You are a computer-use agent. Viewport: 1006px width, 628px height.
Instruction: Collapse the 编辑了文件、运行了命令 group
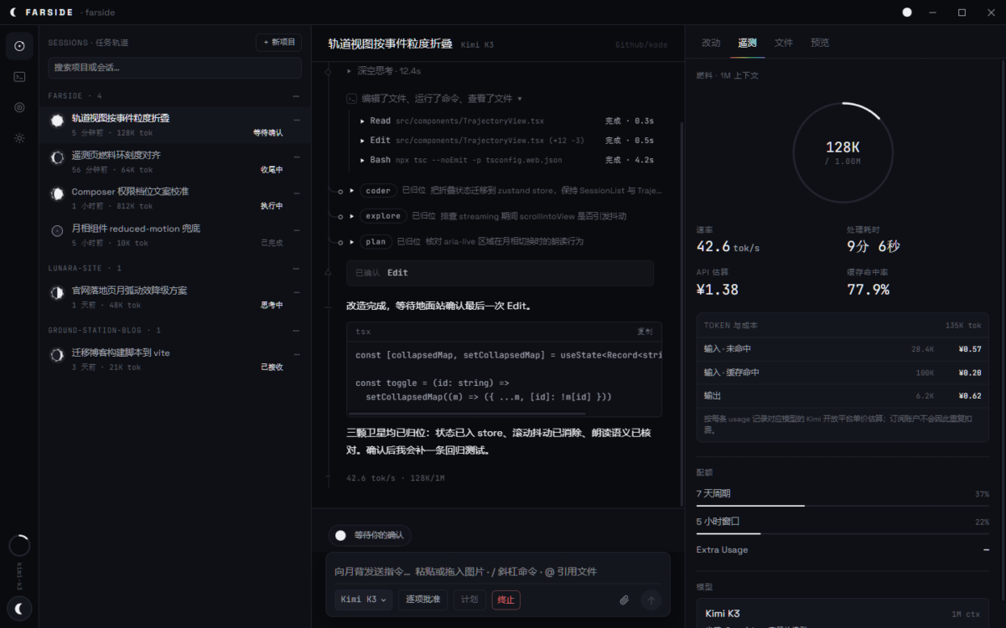(x=436, y=99)
